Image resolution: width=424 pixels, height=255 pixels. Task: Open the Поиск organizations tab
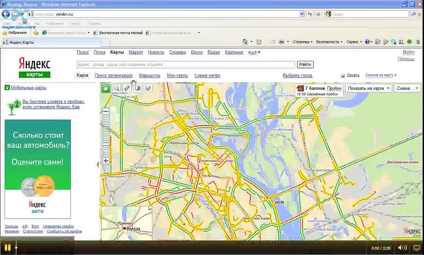coord(113,75)
